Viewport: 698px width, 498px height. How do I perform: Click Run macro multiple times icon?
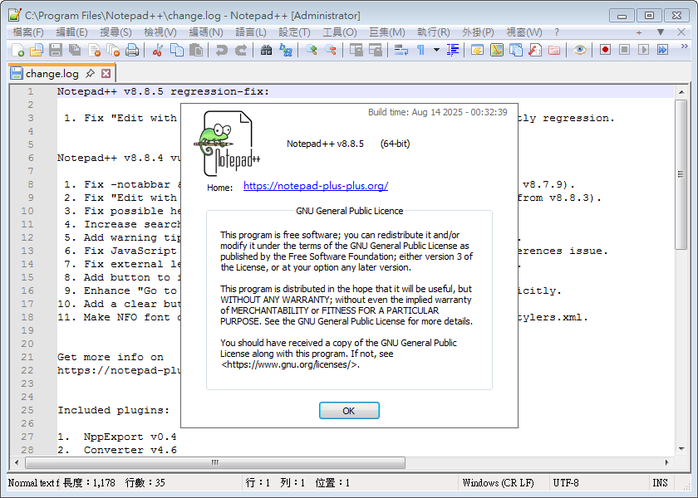[x=663, y=50]
